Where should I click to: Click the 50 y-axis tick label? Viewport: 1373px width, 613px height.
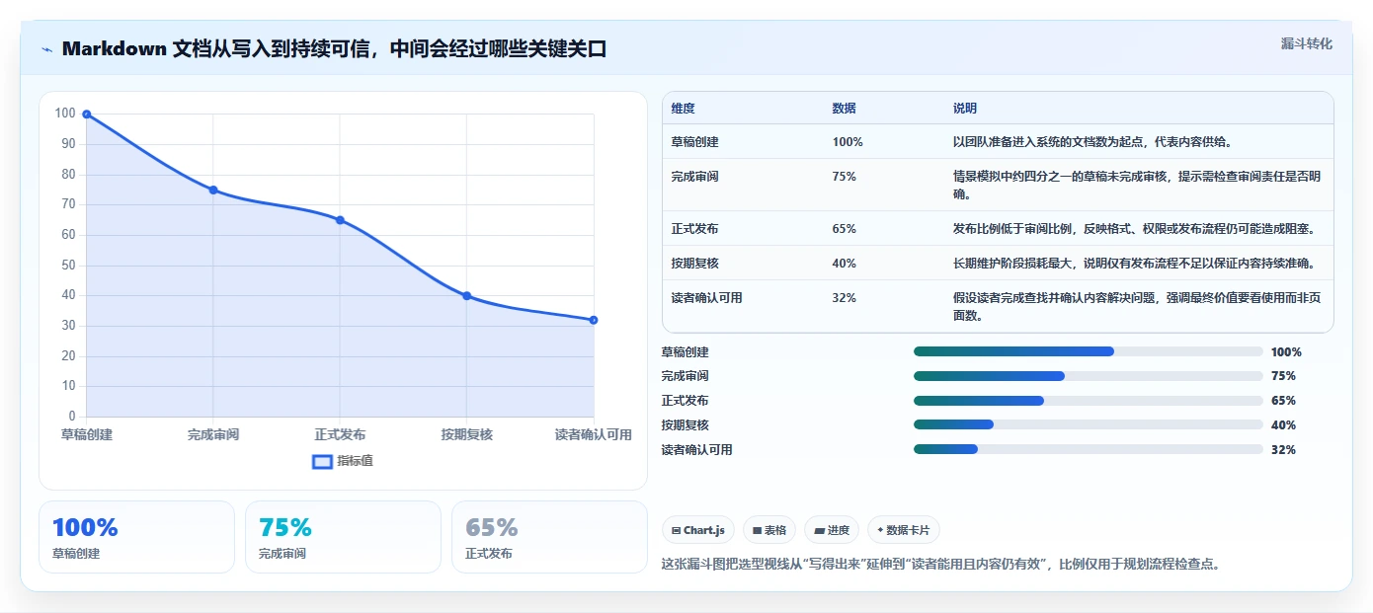click(68, 266)
